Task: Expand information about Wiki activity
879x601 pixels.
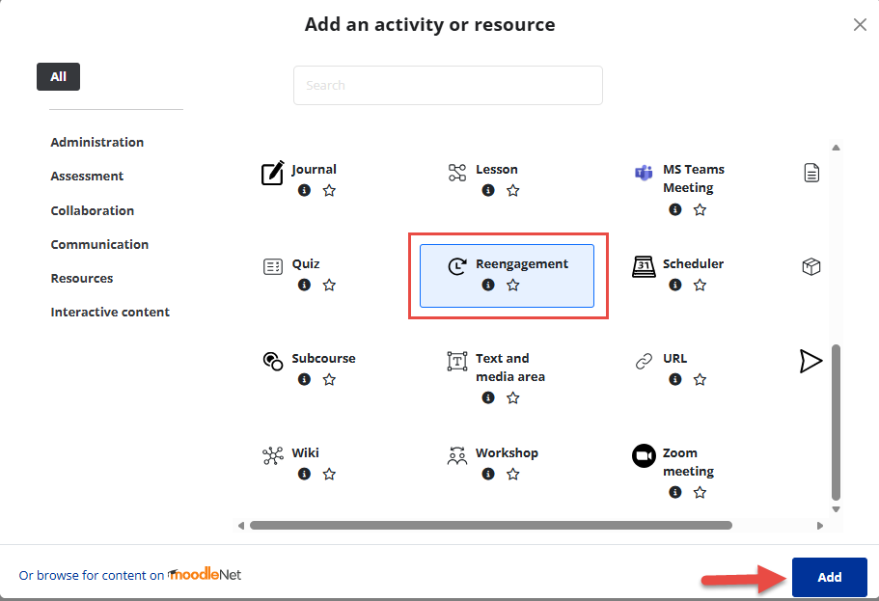Action: pyautogui.click(x=304, y=475)
